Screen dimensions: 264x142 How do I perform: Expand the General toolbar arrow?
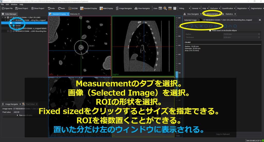click(x=200, y=8)
